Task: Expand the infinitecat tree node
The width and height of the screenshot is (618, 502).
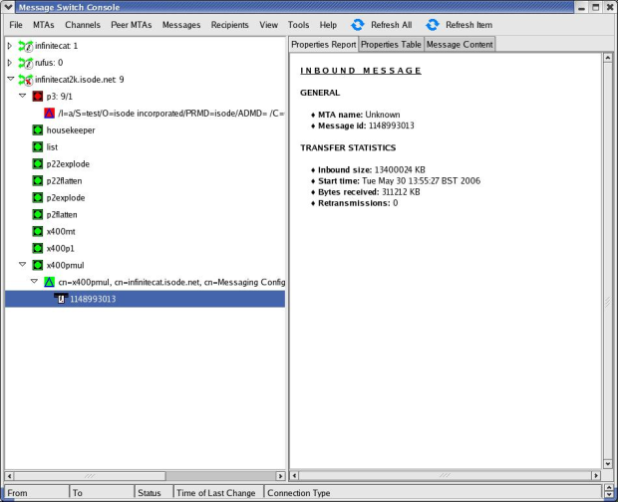Action: pos(10,46)
